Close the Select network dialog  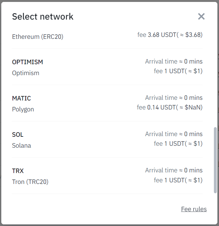201,17
